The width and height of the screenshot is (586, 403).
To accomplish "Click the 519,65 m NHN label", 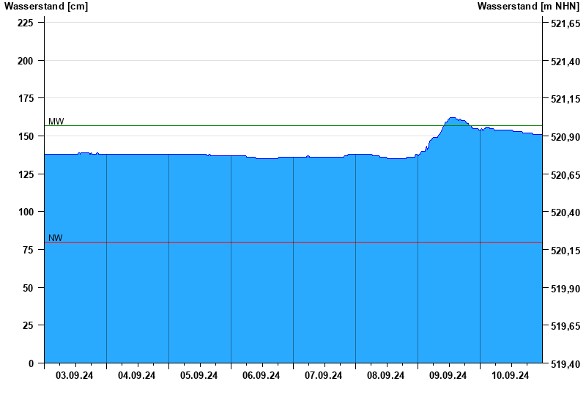I will [565, 326].
